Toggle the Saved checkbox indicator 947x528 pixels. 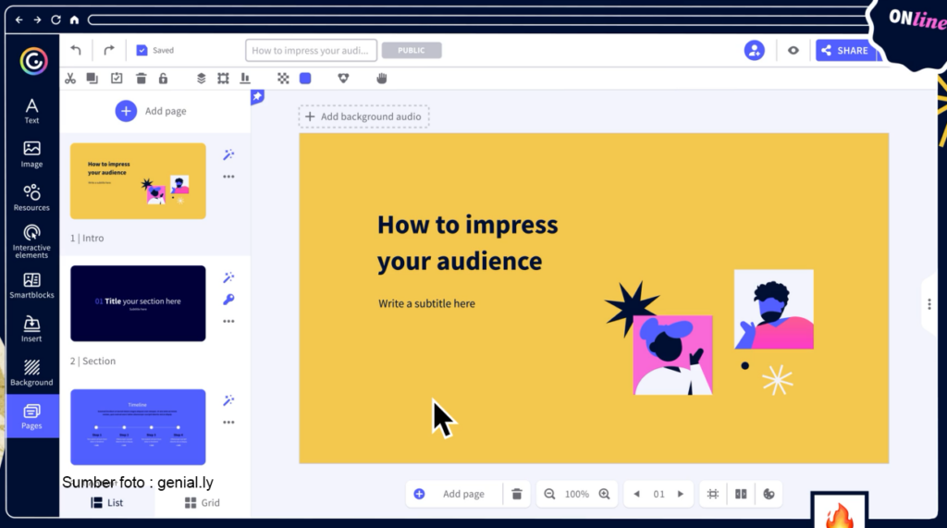(141, 50)
